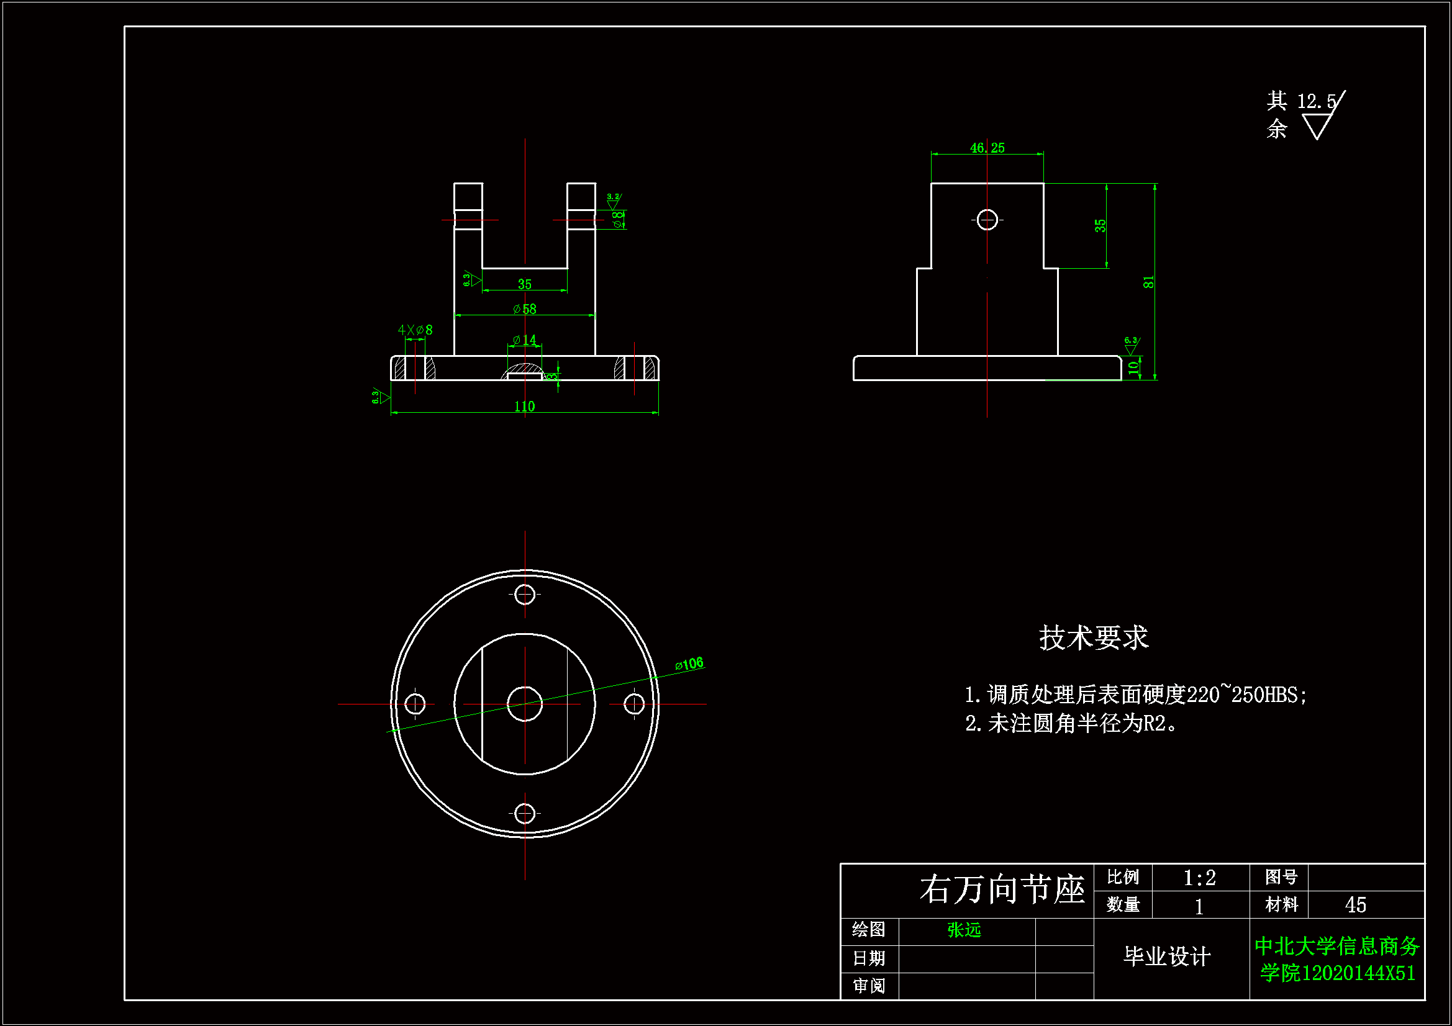
Task: Select the 46.25 dimension text
Action: [x=987, y=148]
